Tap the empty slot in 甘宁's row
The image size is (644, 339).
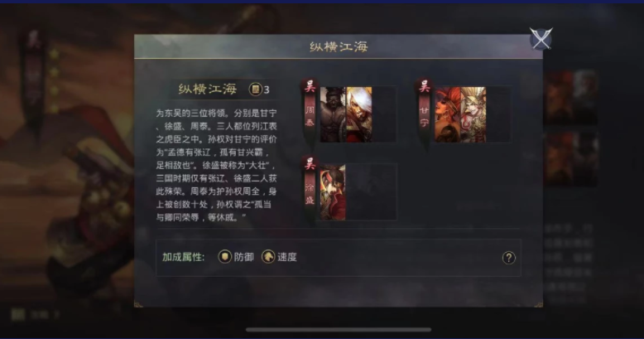point(498,114)
